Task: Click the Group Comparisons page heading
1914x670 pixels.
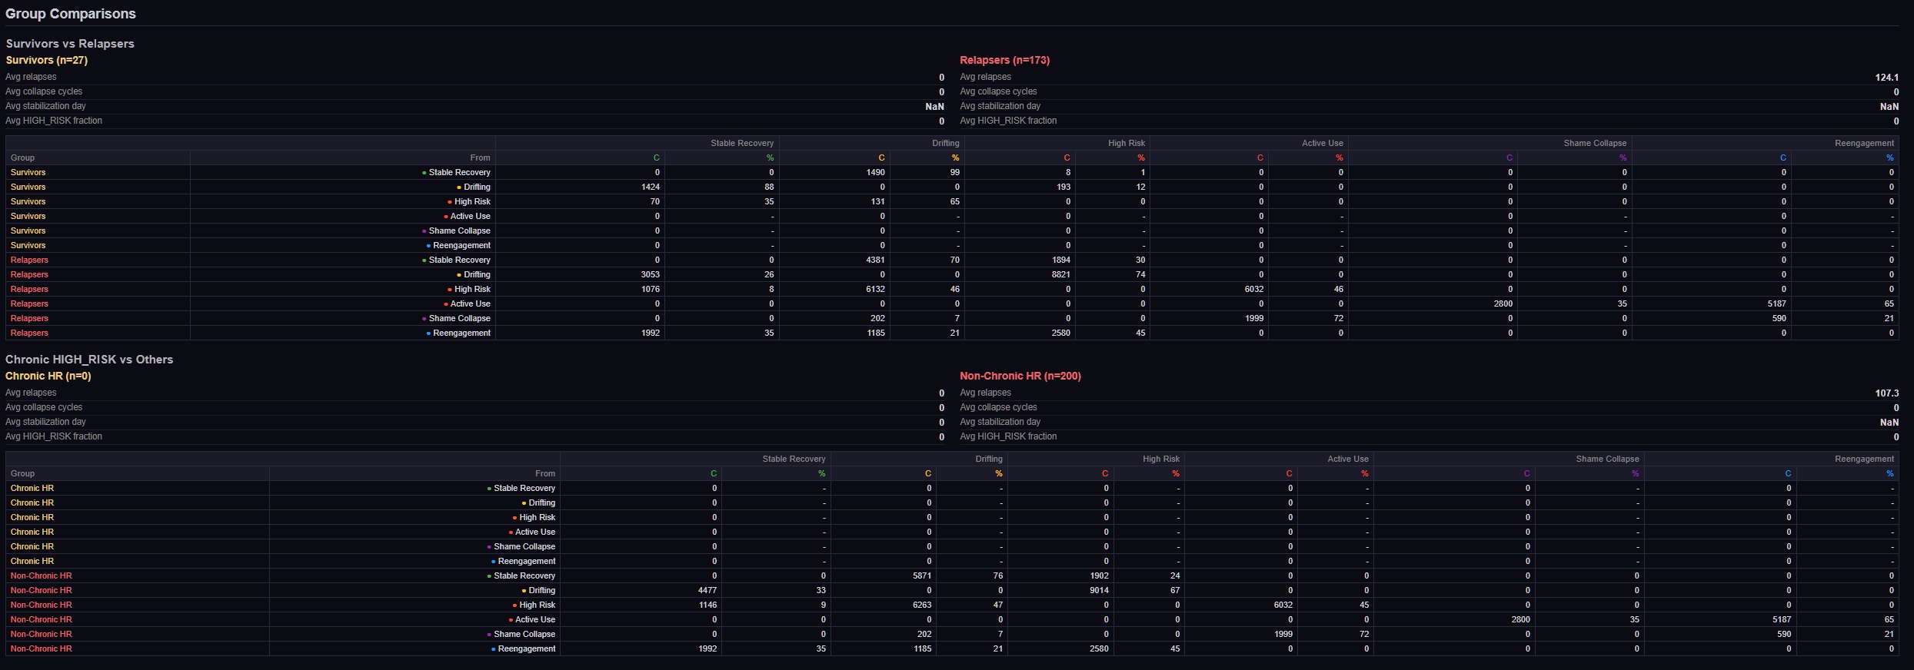Action: [71, 14]
